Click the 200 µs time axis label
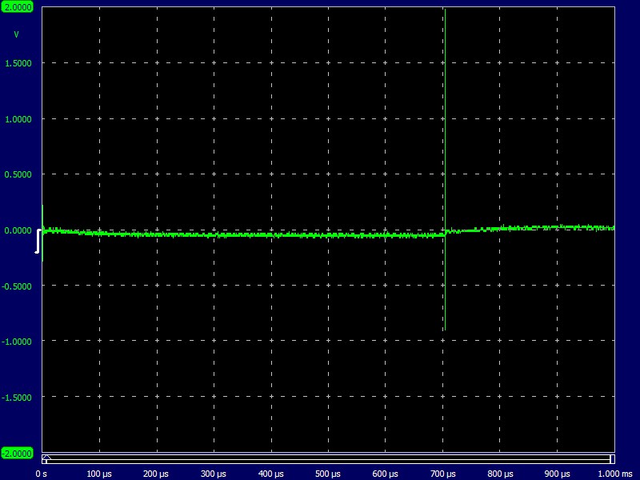 coord(156,474)
